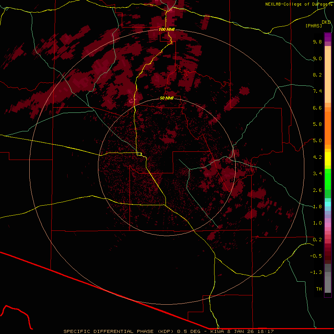Screen dimensions: 334x334
Task: Click the 0.2 scale value
Action: coord(317,240)
